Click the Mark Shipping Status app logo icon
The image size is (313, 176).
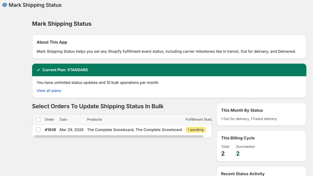click(5, 5)
